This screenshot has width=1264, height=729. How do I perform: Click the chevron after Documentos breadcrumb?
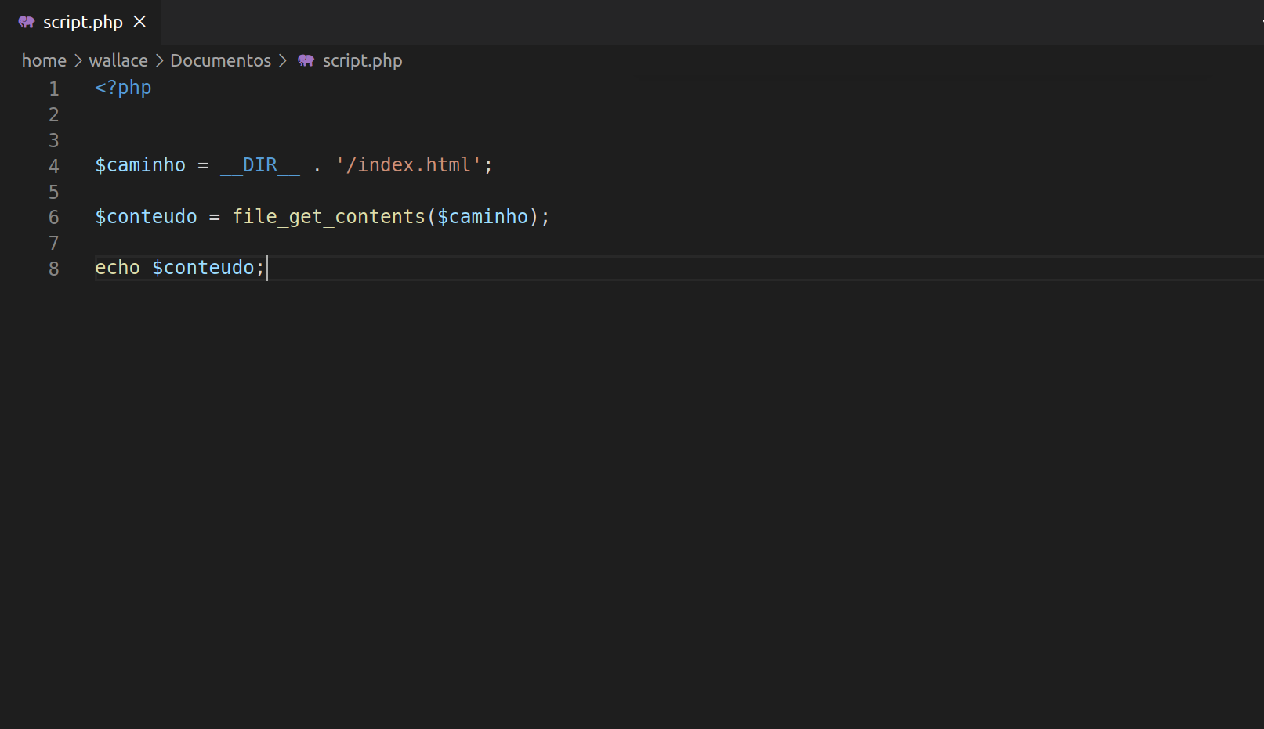point(283,60)
